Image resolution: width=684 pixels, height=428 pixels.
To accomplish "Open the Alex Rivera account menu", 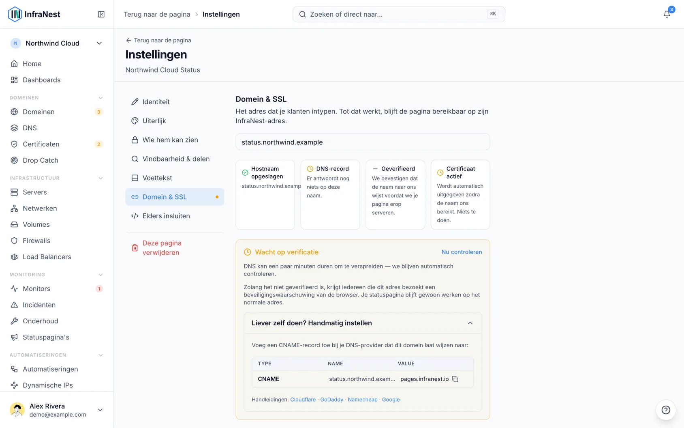I will (x=57, y=410).
